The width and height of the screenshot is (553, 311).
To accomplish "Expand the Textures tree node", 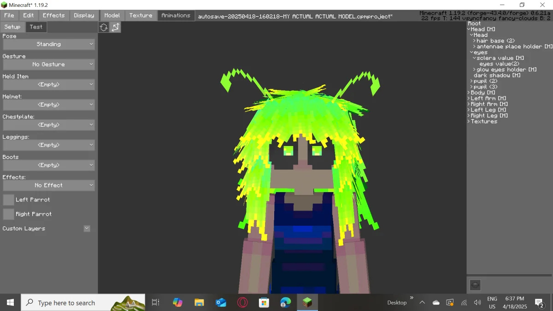I will pos(469,121).
